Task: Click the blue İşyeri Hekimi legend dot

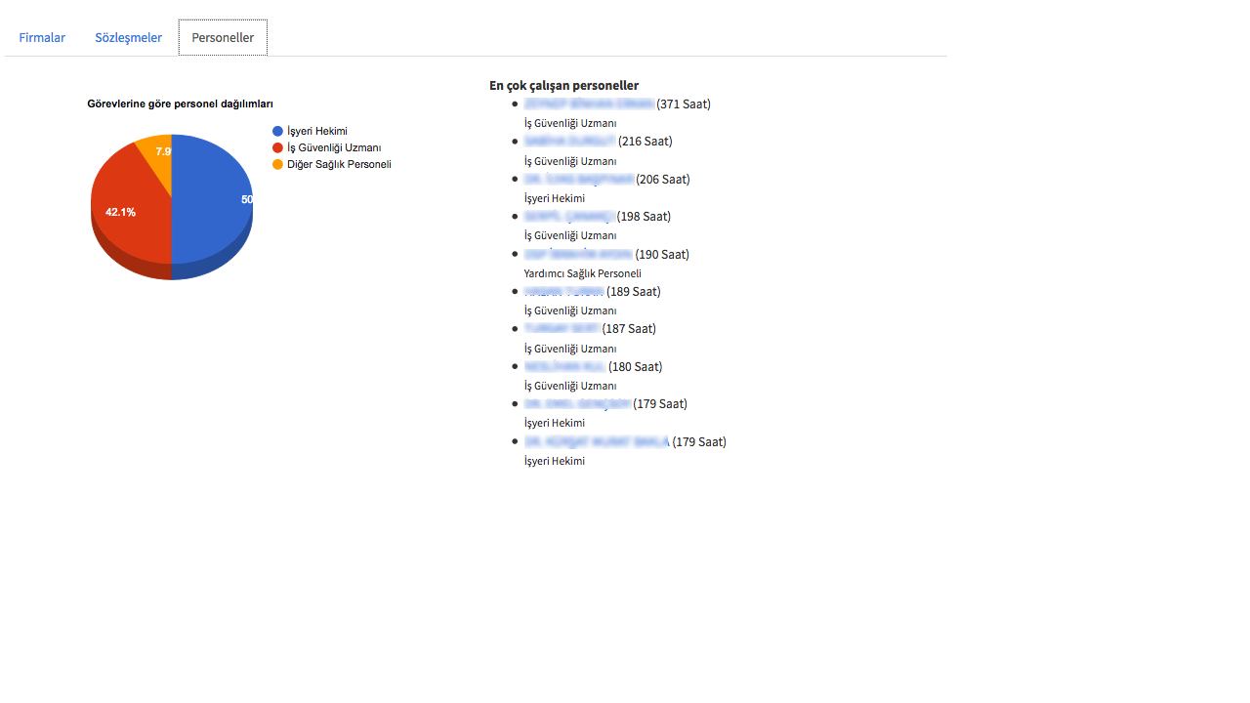Action: [x=277, y=131]
